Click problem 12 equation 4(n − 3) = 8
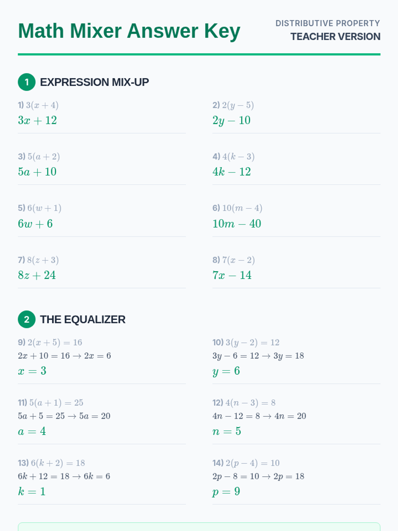398x531 pixels. click(x=250, y=403)
